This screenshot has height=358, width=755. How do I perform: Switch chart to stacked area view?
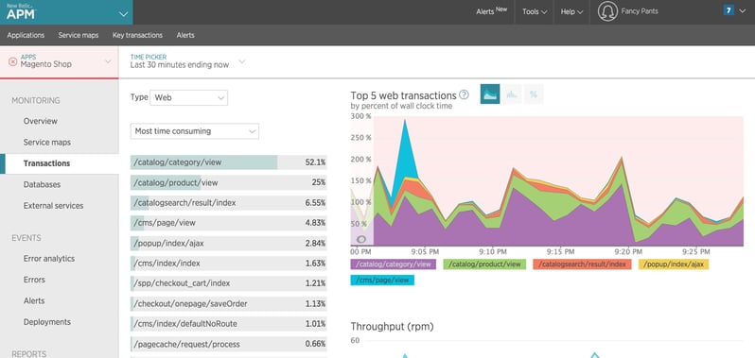coord(490,94)
